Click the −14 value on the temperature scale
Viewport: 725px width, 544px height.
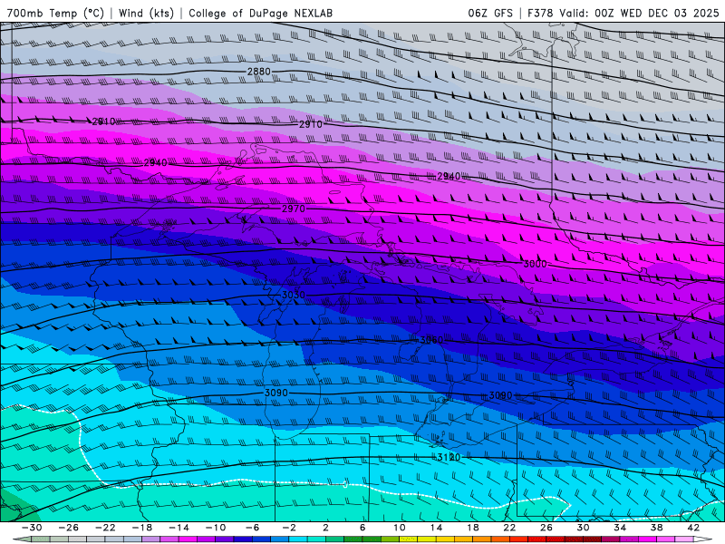click(179, 528)
